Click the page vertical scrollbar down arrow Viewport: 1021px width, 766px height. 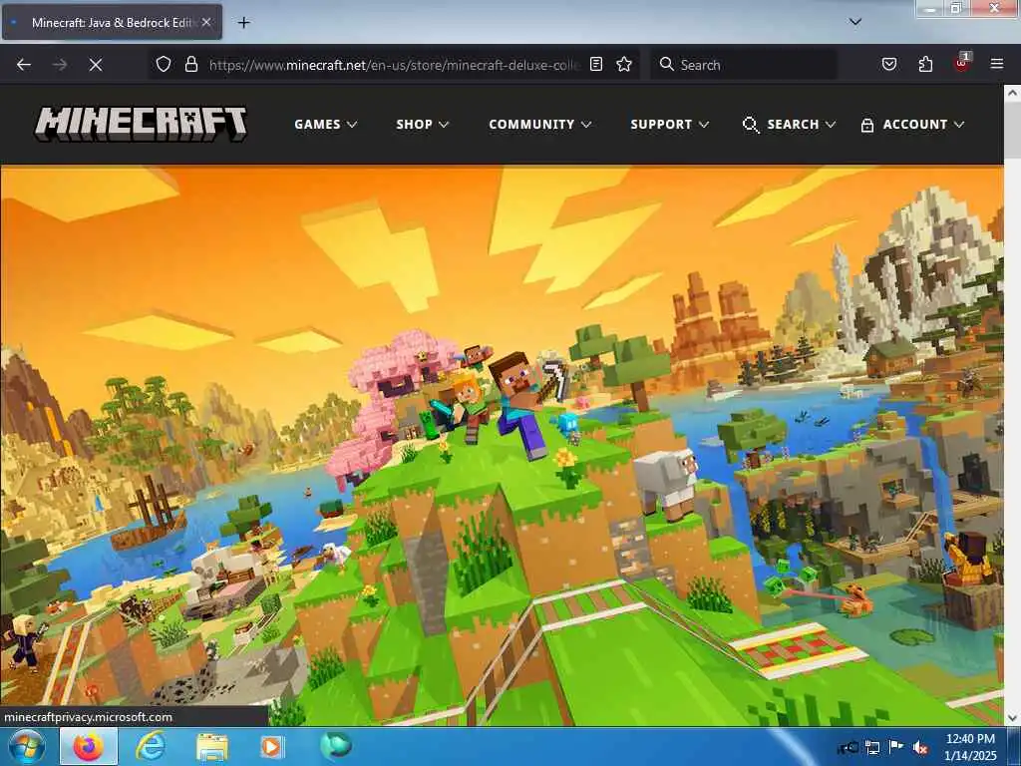pyautogui.click(x=1012, y=718)
